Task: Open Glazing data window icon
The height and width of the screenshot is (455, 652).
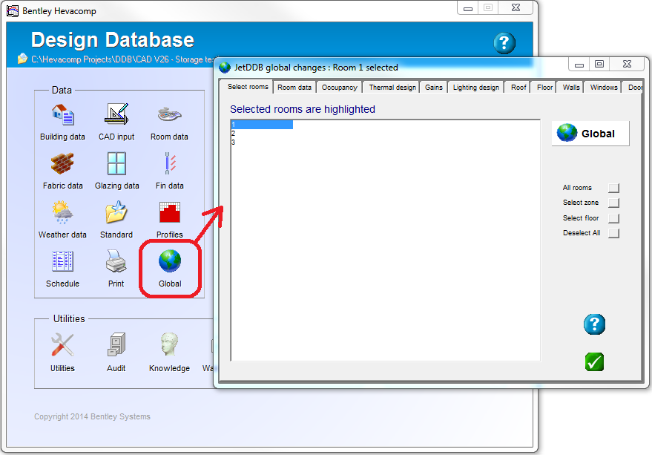Action: (x=116, y=163)
